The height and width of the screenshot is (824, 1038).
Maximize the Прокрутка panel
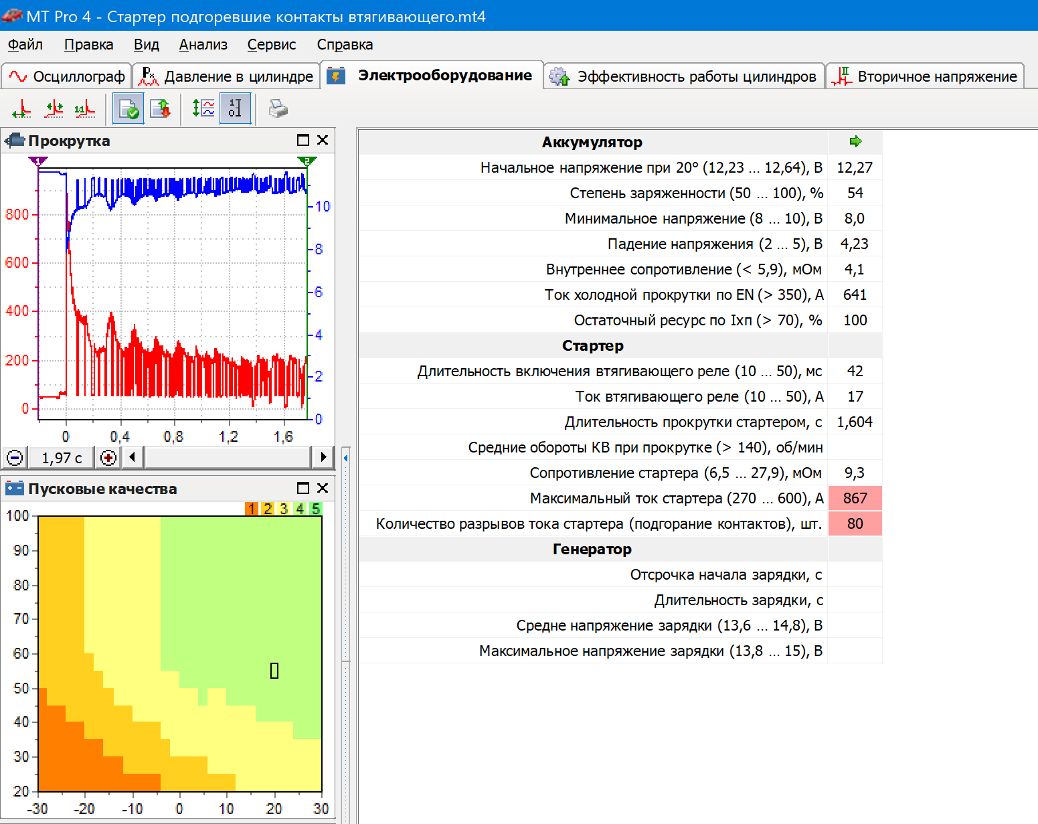click(302, 140)
